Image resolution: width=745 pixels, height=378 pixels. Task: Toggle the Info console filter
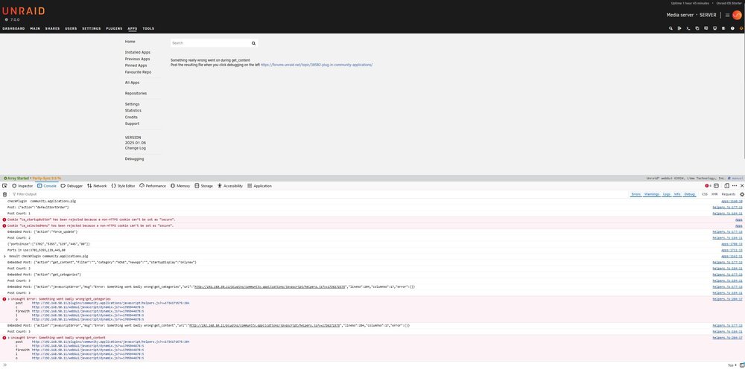pyautogui.click(x=677, y=194)
